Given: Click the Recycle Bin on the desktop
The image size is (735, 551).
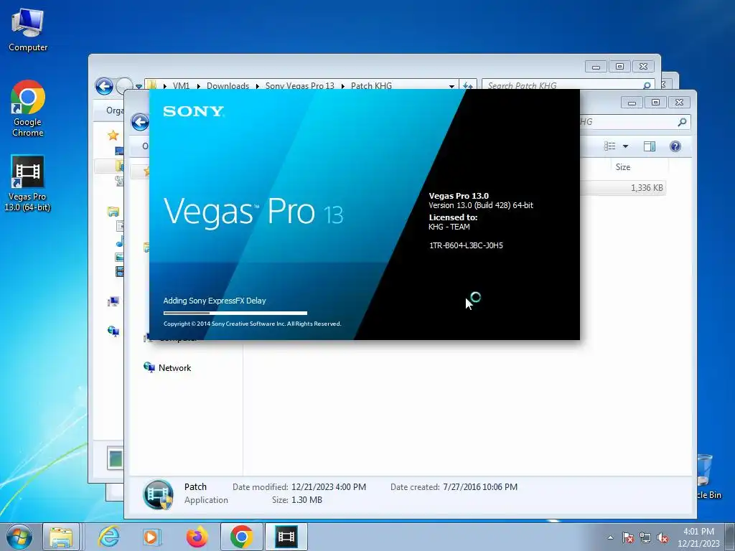Looking at the screenshot, I should coord(708,476).
